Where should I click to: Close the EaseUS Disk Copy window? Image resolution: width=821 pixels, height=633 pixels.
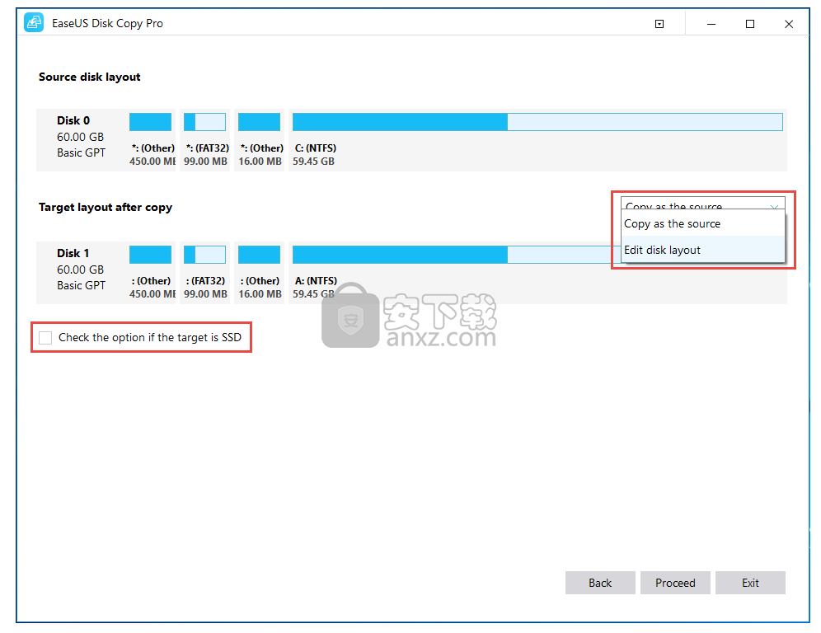tap(789, 24)
